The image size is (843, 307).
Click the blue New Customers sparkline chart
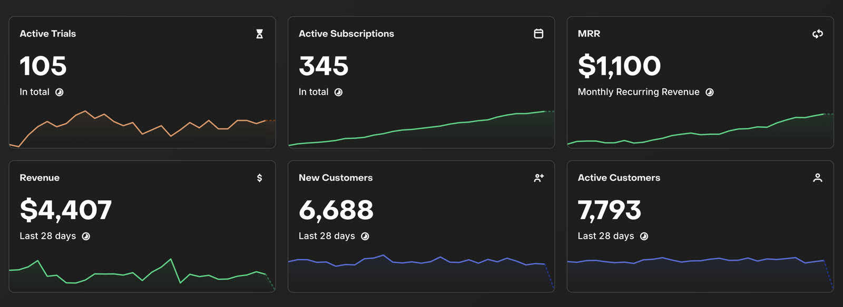421,273
